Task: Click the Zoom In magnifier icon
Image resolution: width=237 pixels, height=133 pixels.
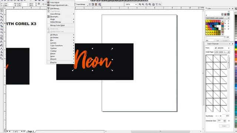Action: 140,4
